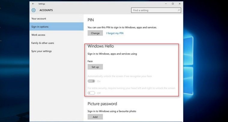The image size is (228, 122).
Task: Focus the Find a setting search field
Action: (x=156, y=10)
